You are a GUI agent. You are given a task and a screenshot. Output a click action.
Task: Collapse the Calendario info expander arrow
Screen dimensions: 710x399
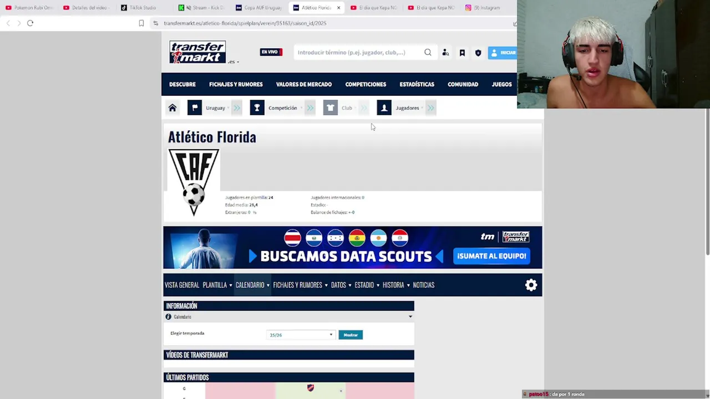(410, 317)
